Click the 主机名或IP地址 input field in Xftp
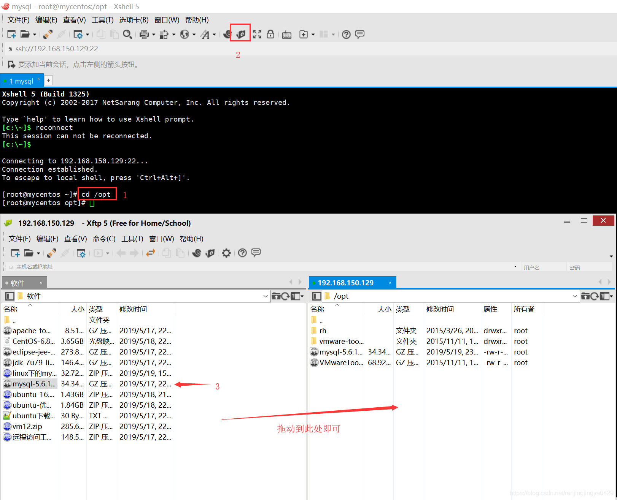Screen dimensions: 617x500 (262, 267)
